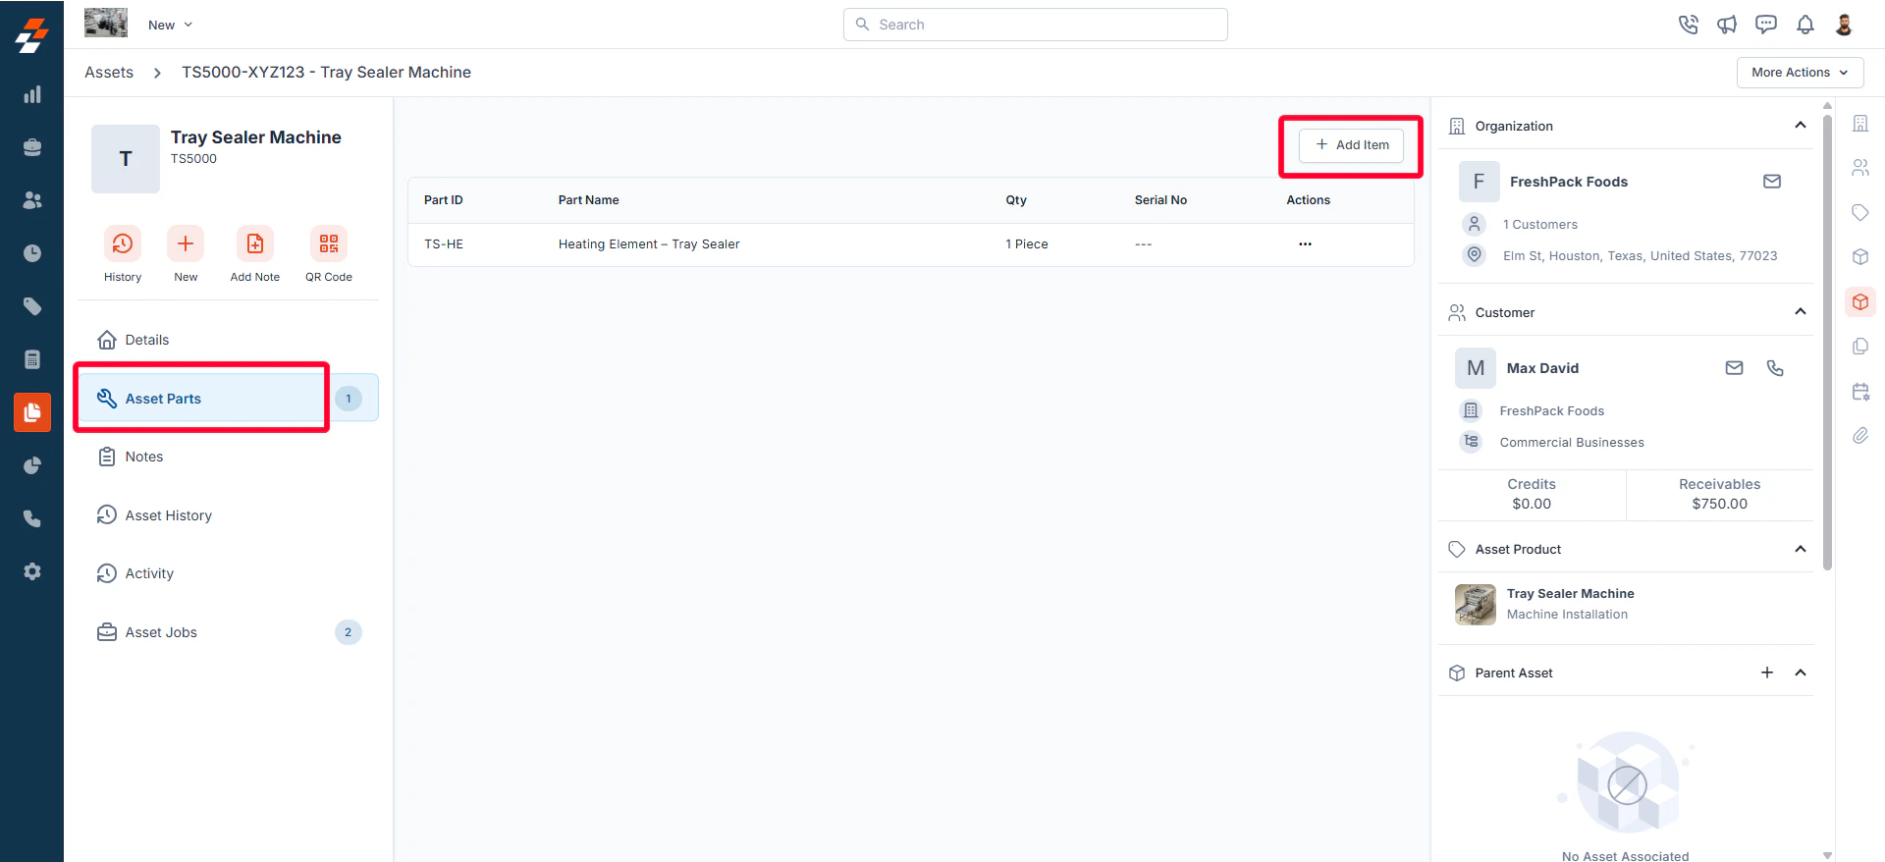This screenshot has width=1885, height=862.
Task: Collapse the Asset Product section
Action: click(1801, 549)
